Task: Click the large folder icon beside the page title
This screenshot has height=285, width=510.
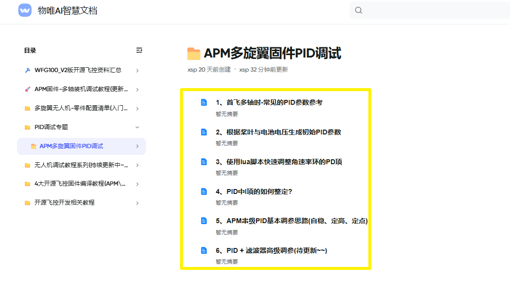Action: coord(194,54)
